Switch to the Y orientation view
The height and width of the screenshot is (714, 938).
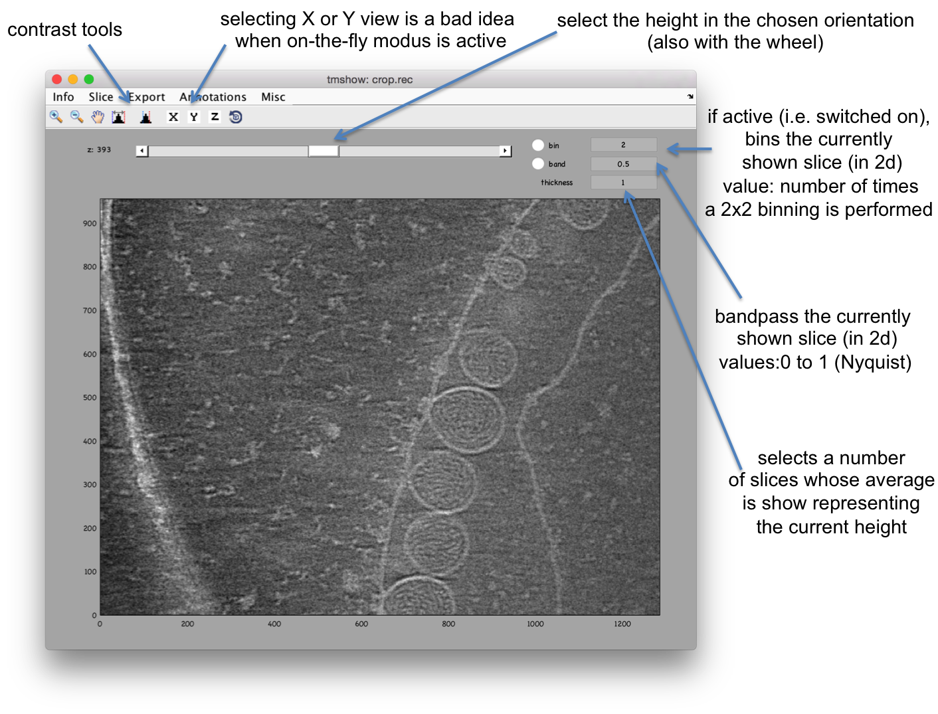coord(194,117)
